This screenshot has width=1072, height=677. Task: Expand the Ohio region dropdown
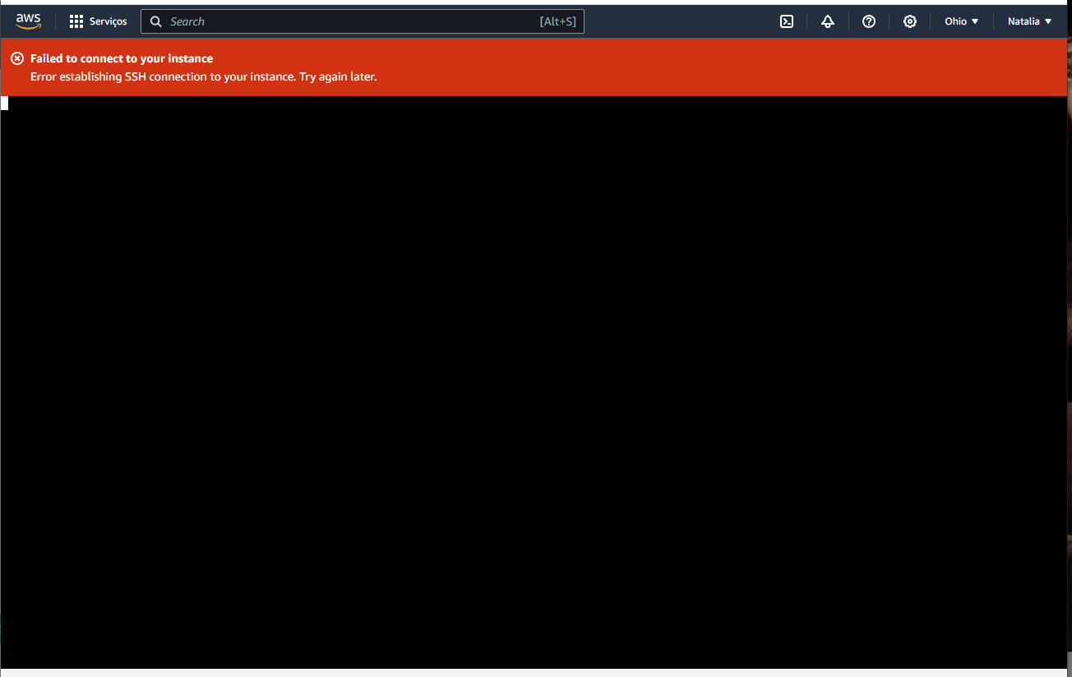[x=962, y=21]
